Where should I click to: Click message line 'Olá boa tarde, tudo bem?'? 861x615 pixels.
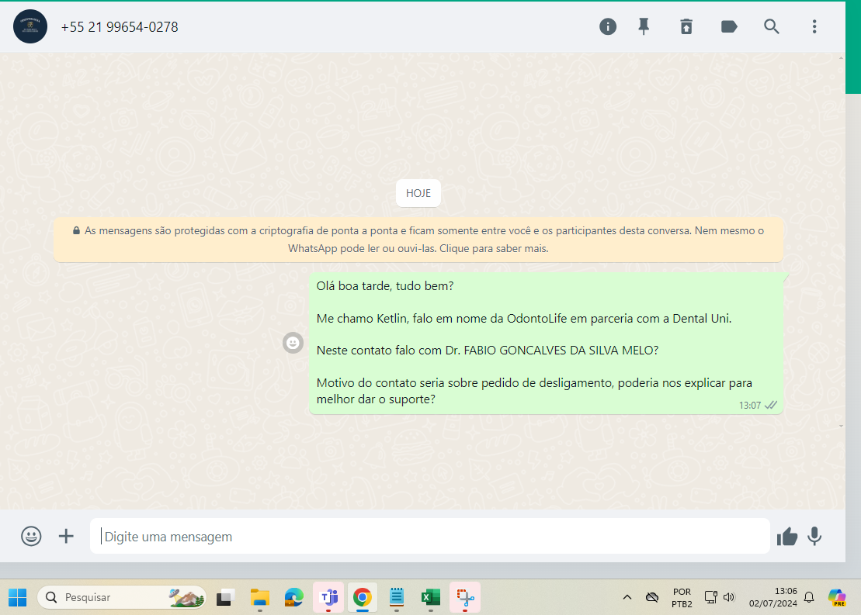click(385, 286)
